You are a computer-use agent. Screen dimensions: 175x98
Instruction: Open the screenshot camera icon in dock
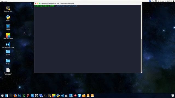(37, 96)
